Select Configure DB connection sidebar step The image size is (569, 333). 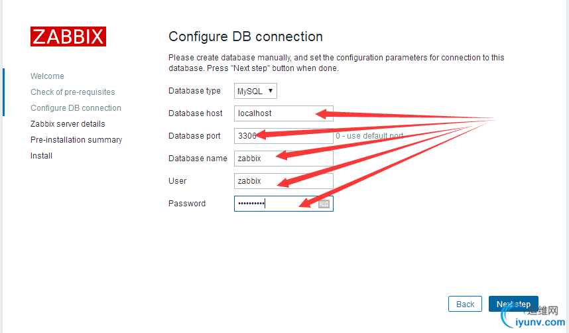pyautogui.click(x=76, y=108)
